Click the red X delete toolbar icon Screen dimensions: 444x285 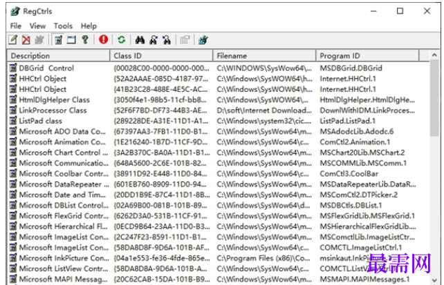point(26,40)
